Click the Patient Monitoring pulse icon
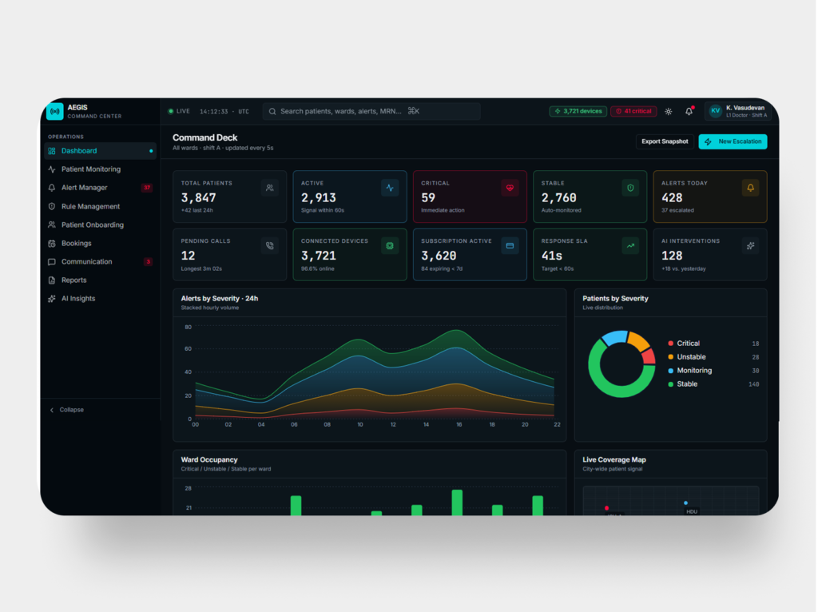 [52, 169]
